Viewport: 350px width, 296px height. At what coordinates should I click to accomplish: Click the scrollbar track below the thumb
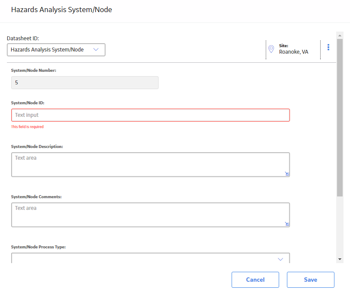[340, 226]
